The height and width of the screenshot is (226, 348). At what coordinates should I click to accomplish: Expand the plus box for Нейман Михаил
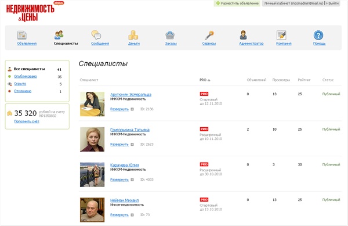132,215
